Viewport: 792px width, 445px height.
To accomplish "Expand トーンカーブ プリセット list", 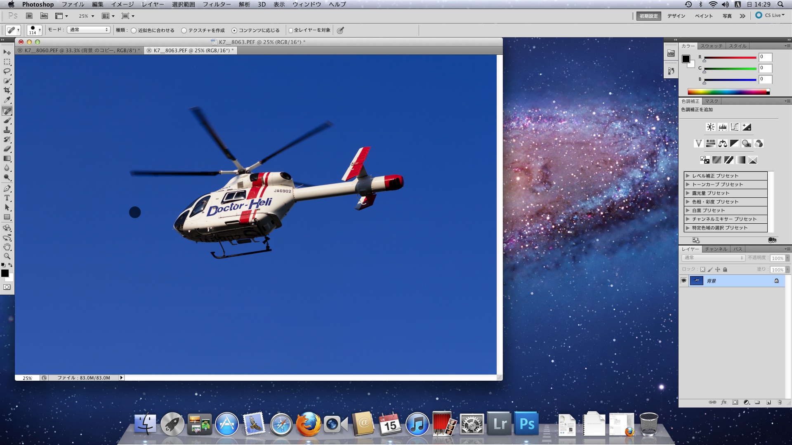I will 688,185.
